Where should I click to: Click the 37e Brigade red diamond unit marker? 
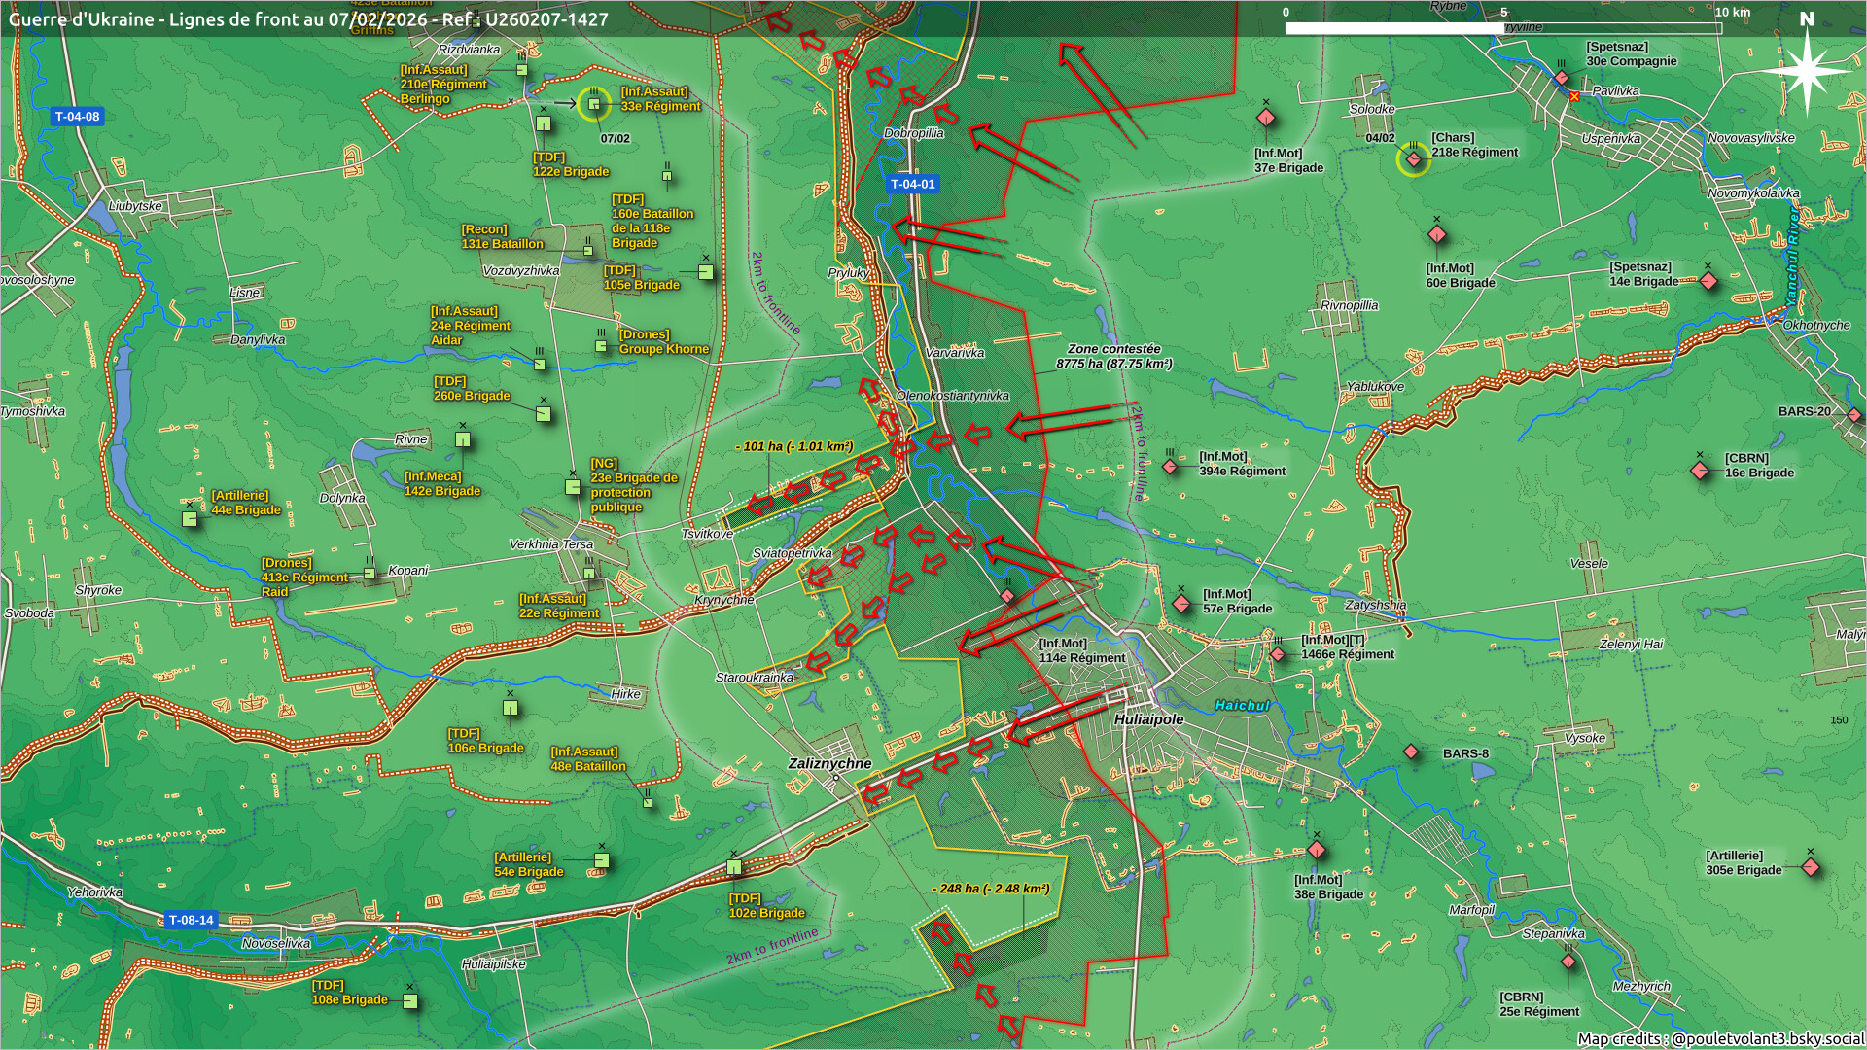tap(1265, 119)
